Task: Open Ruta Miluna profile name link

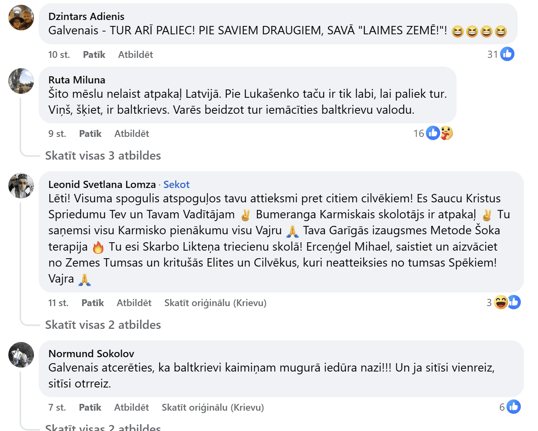Action: [x=77, y=80]
